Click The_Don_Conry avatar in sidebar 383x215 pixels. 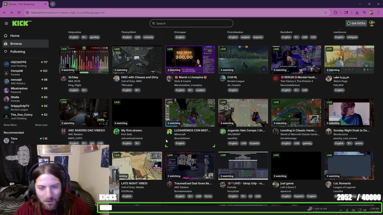pos(6,116)
